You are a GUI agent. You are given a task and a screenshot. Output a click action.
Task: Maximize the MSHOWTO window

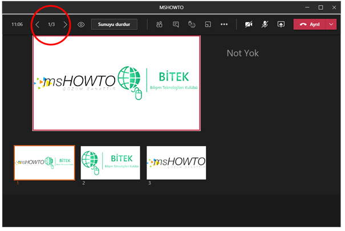[320, 7]
